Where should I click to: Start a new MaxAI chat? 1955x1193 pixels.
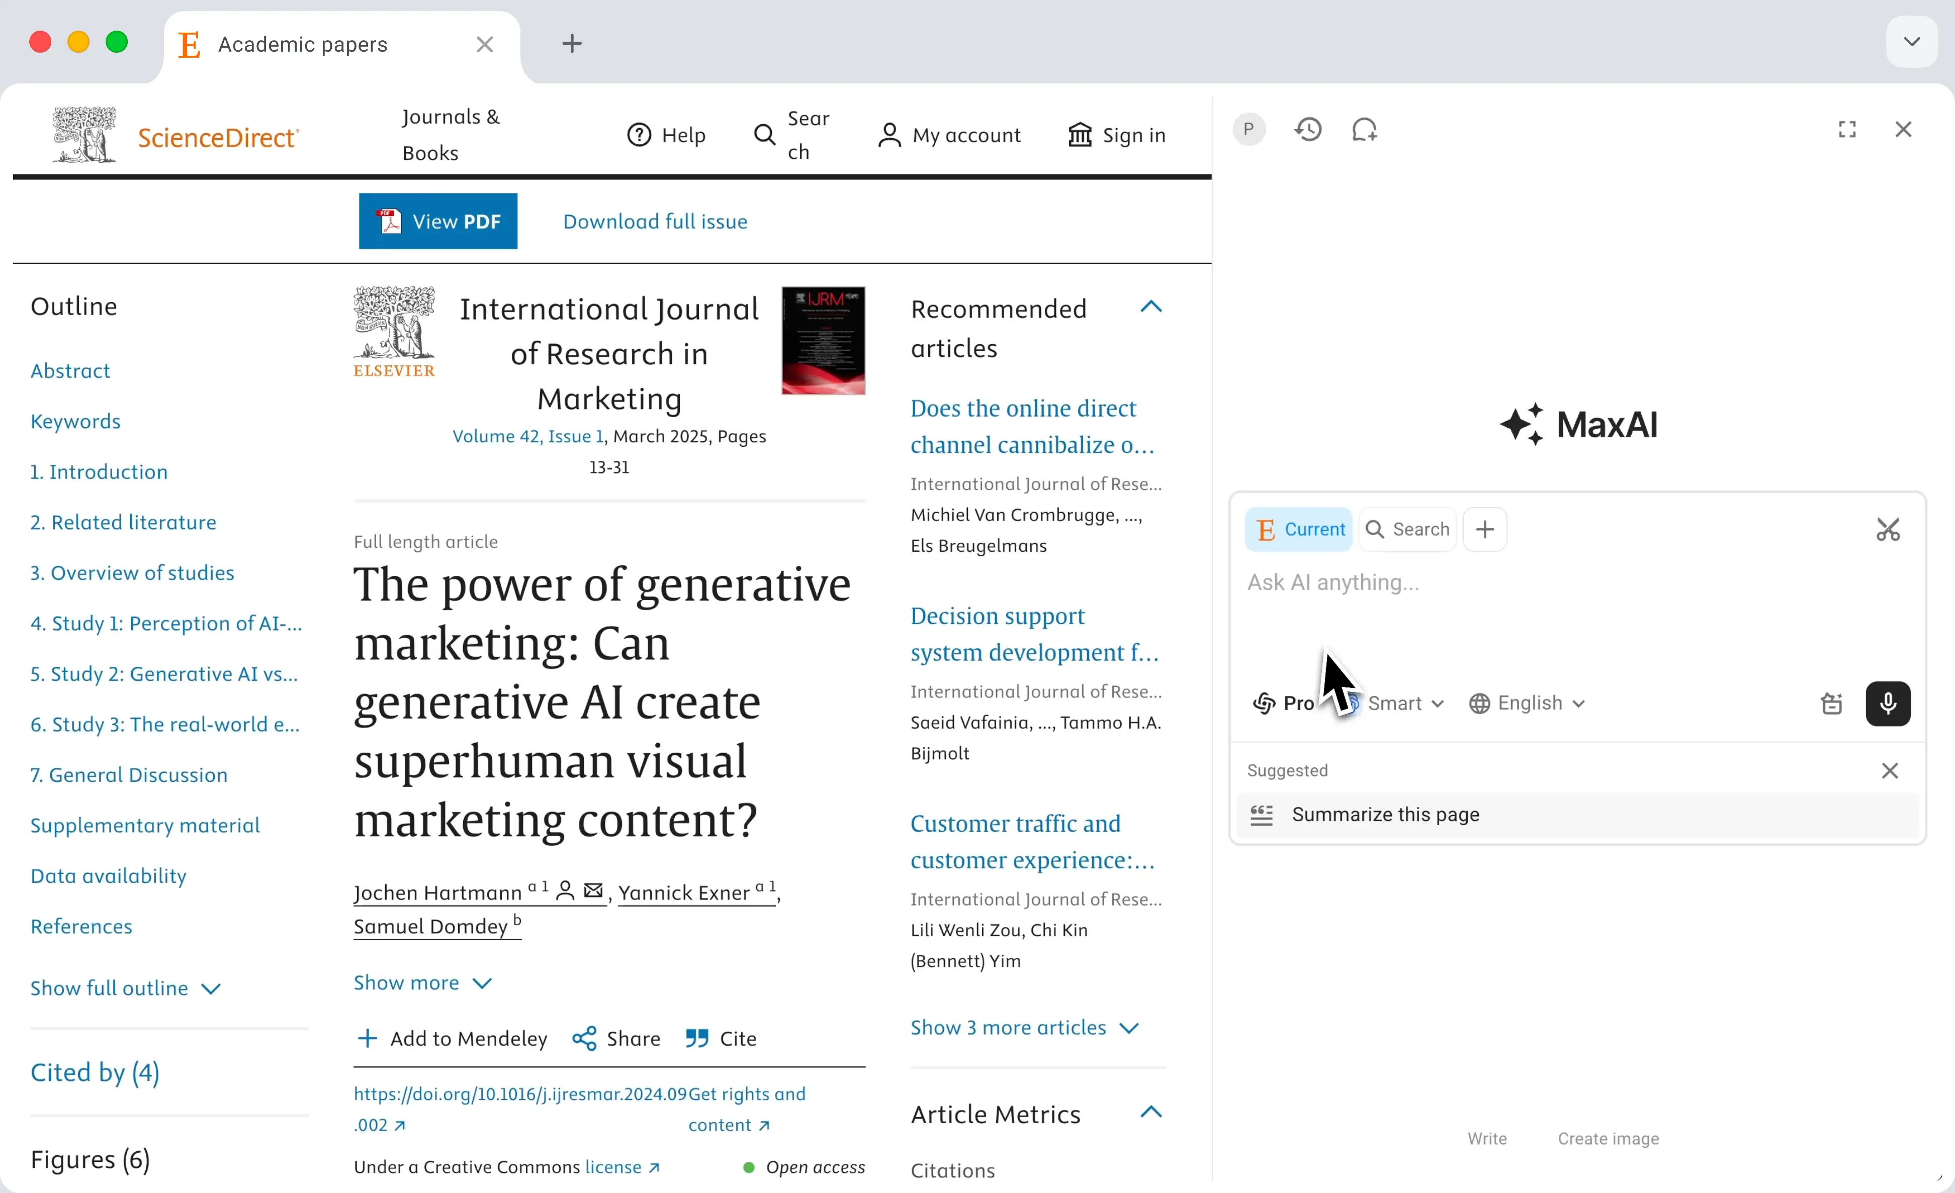[x=1364, y=129]
